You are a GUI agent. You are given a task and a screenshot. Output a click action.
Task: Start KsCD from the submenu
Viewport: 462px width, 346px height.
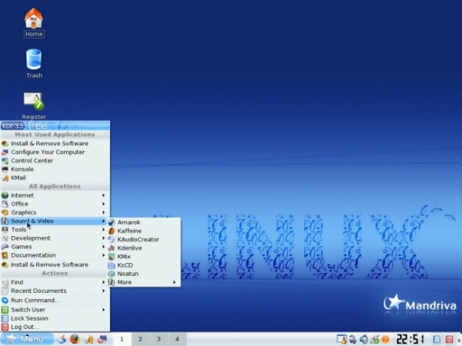pyautogui.click(x=126, y=265)
